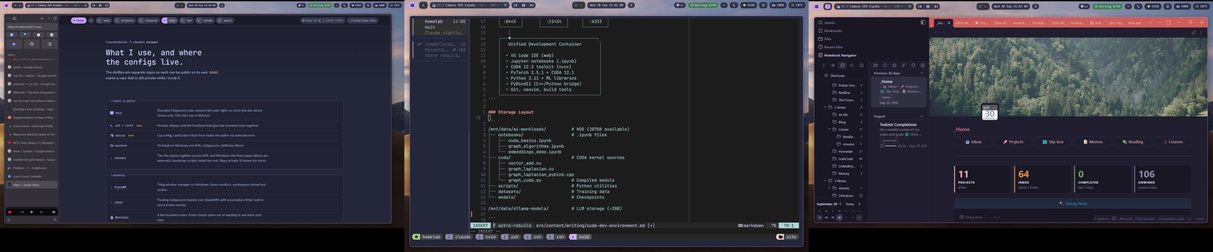Toggle the folder tree icon in the Notebook Navigator toolbar
The image size is (1213, 252).
pos(852,66)
